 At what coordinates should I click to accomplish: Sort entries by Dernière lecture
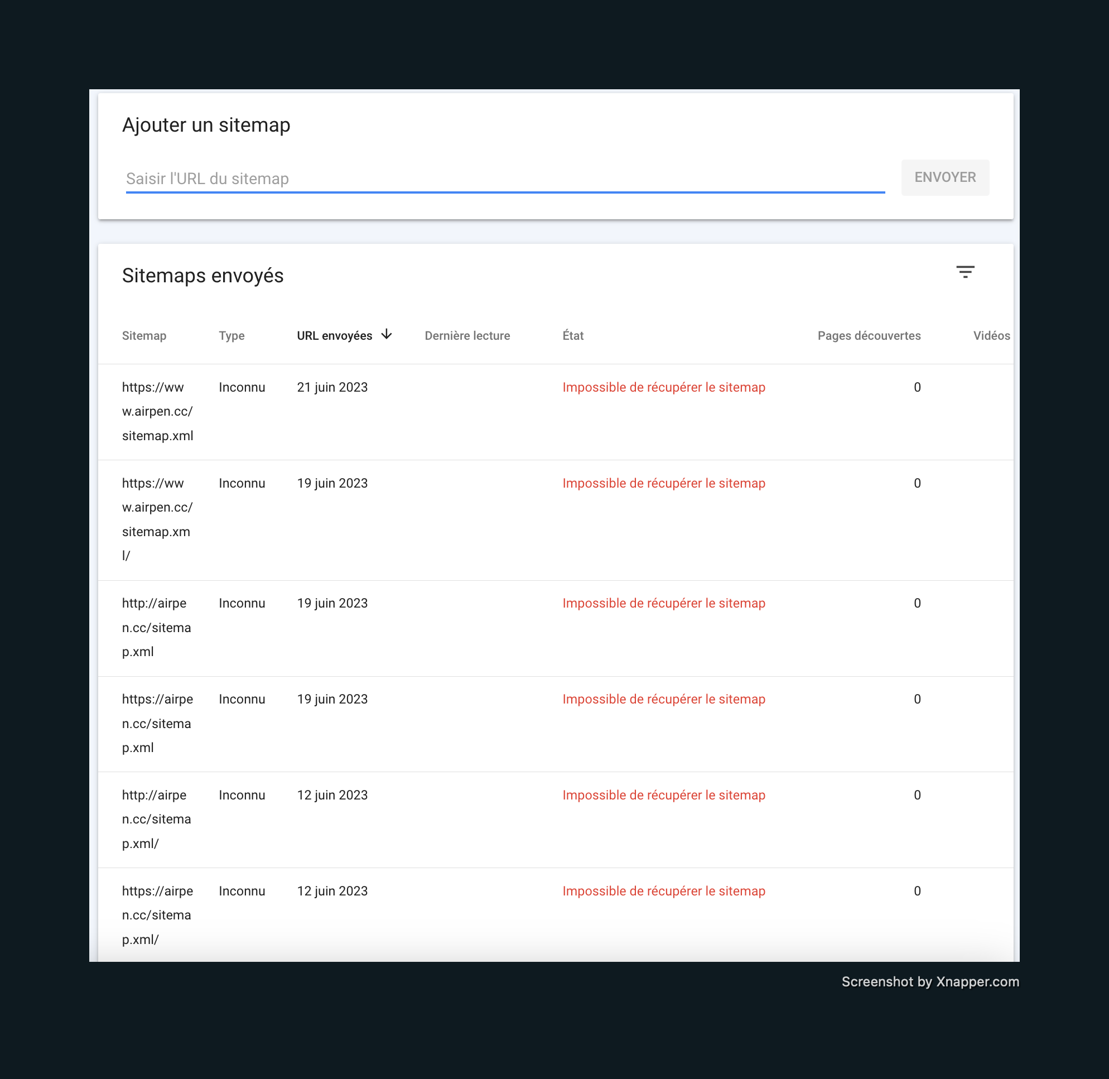coord(467,335)
